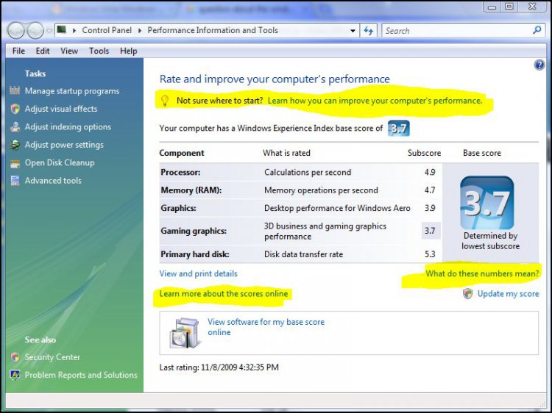Click Learn how you can improve performance link

pyautogui.click(x=375, y=101)
